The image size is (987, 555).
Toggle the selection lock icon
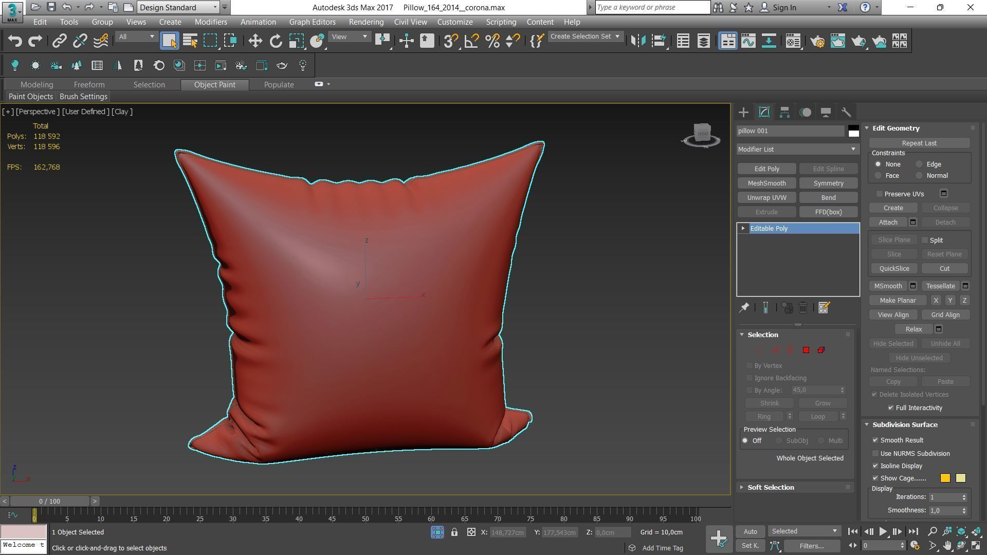tap(454, 532)
